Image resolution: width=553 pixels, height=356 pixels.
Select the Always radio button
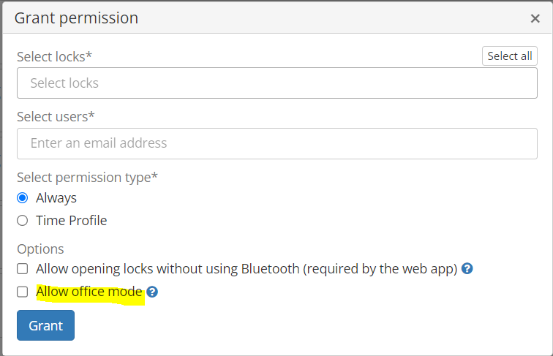(23, 198)
